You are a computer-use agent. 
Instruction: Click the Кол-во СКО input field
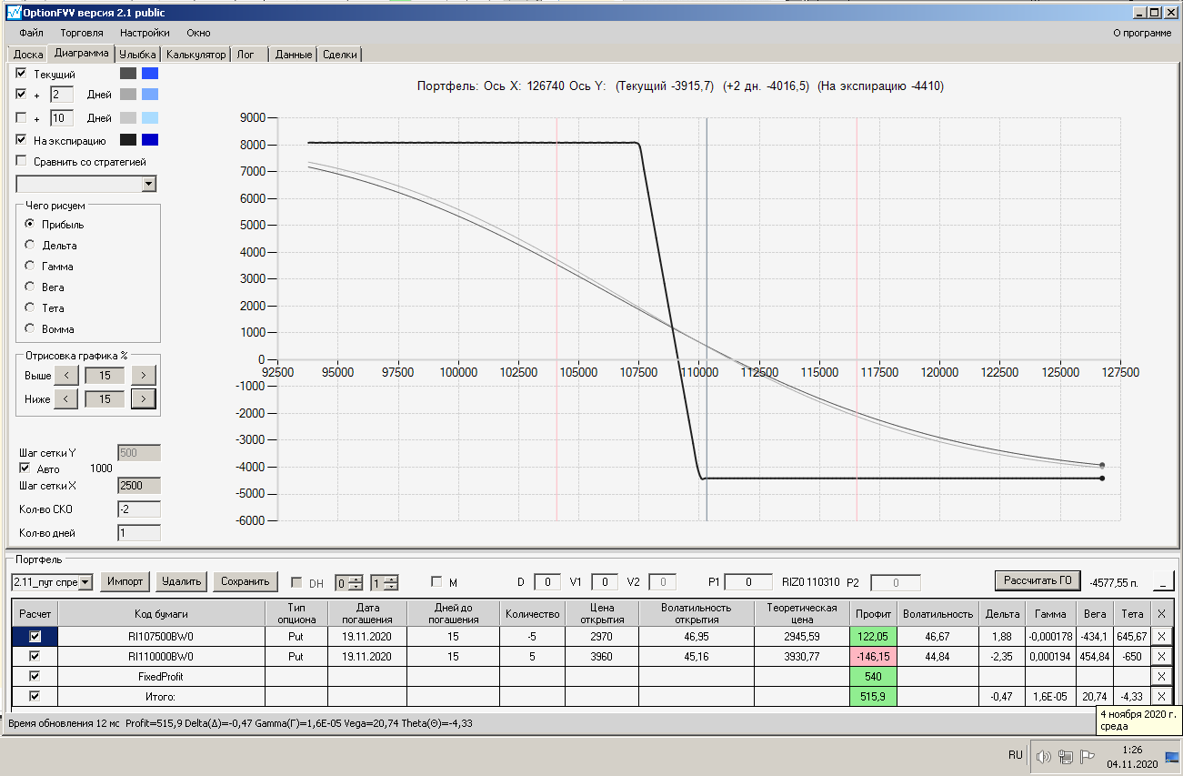139,509
